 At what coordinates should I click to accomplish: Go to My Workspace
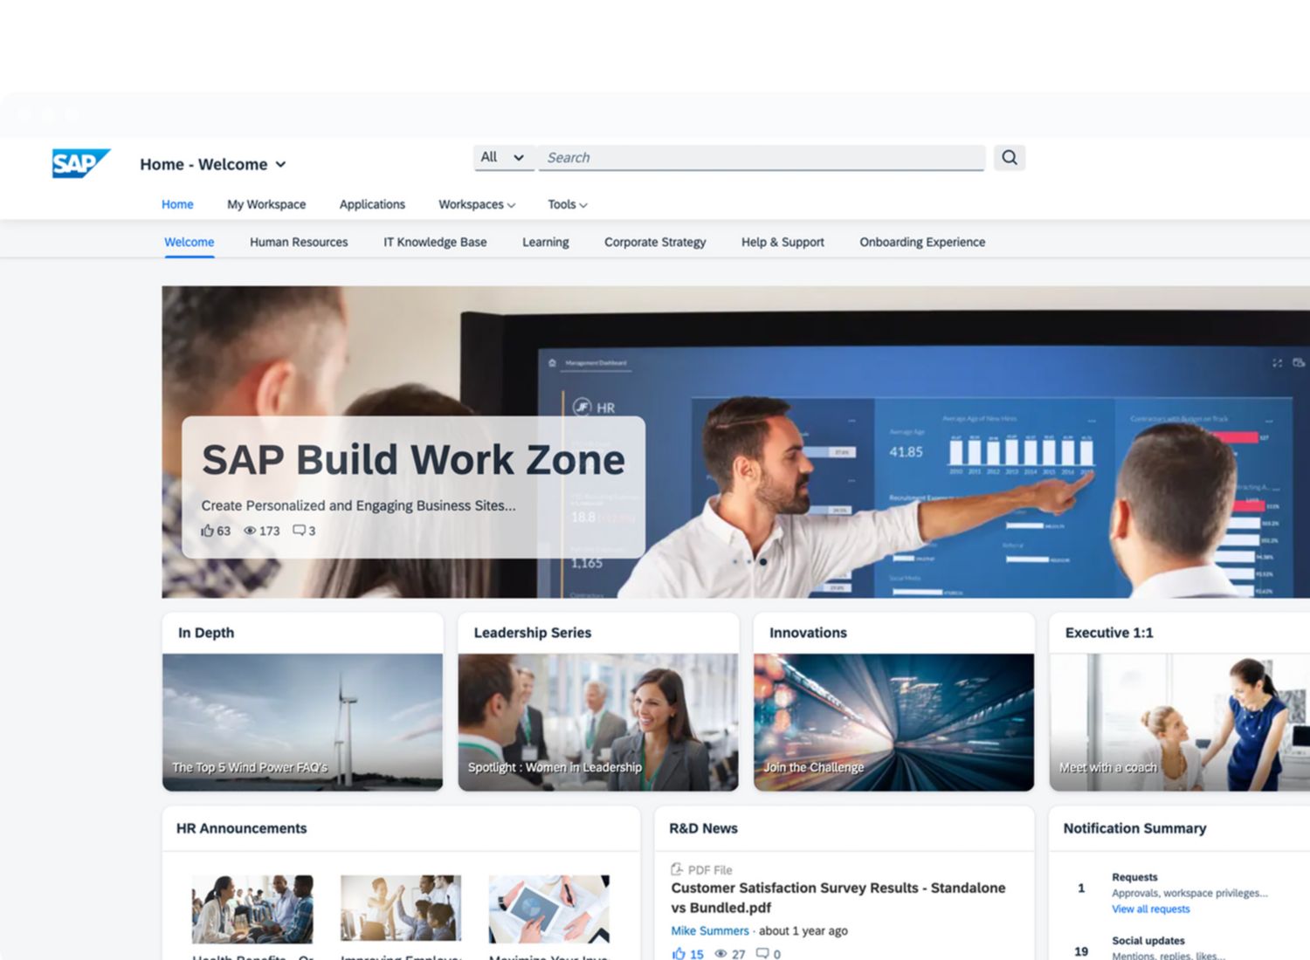266,204
